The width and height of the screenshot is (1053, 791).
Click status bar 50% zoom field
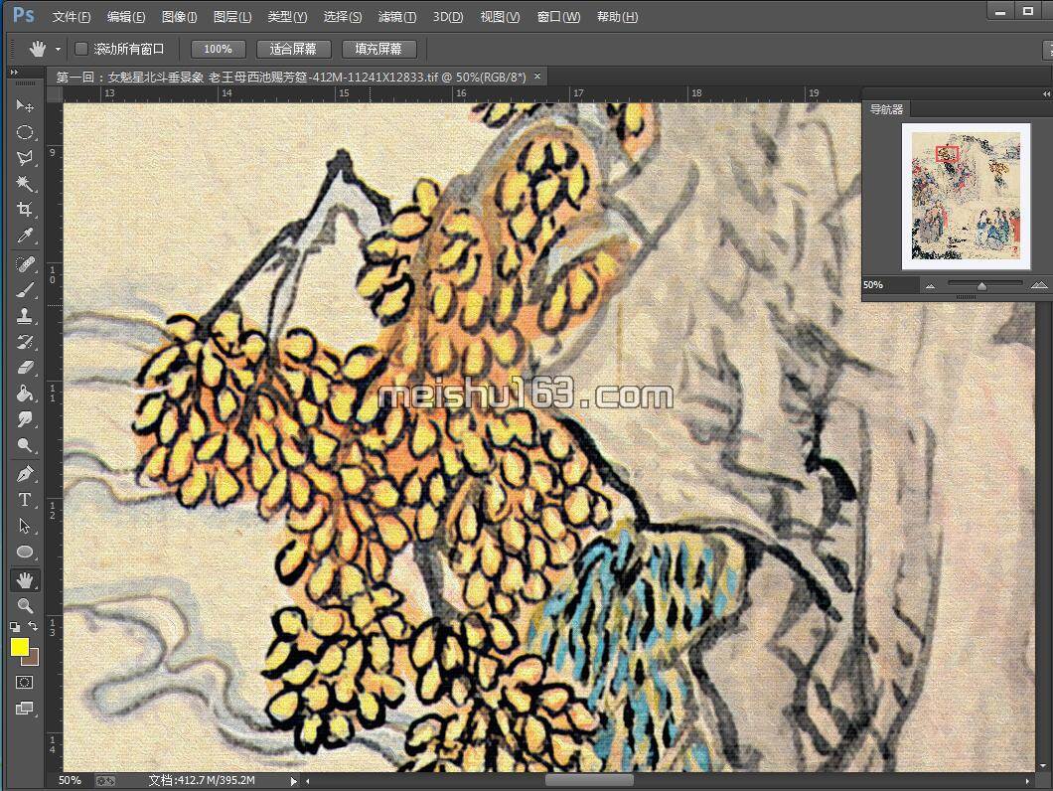[x=70, y=780]
